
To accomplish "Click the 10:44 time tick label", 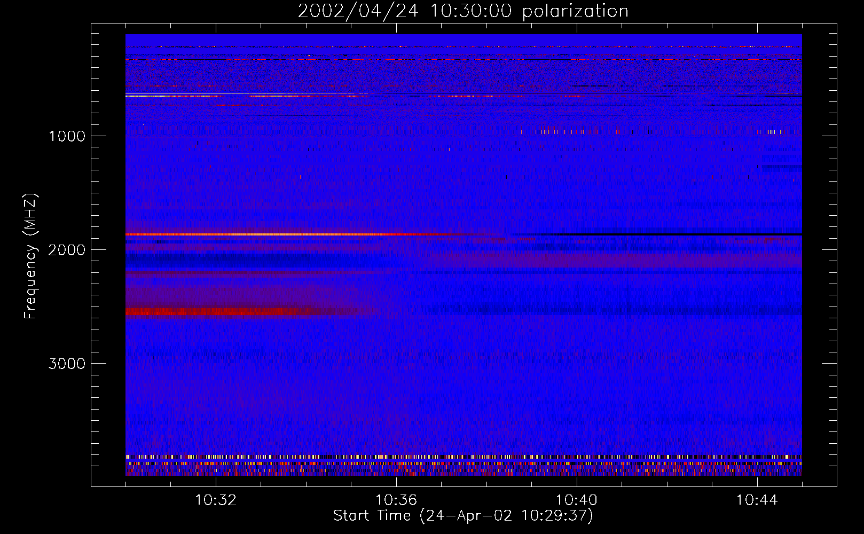I will click(x=757, y=500).
